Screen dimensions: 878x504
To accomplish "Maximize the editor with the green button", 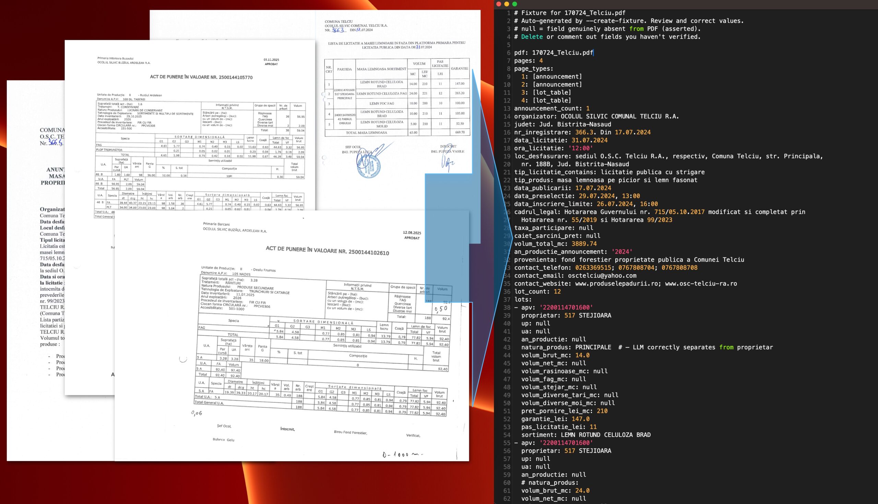I will (x=514, y=4).
